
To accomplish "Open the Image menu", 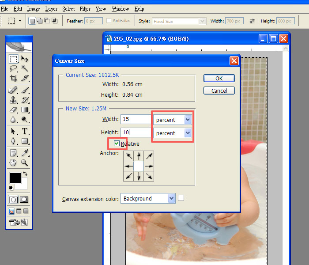I will click(x=33, y=9).
